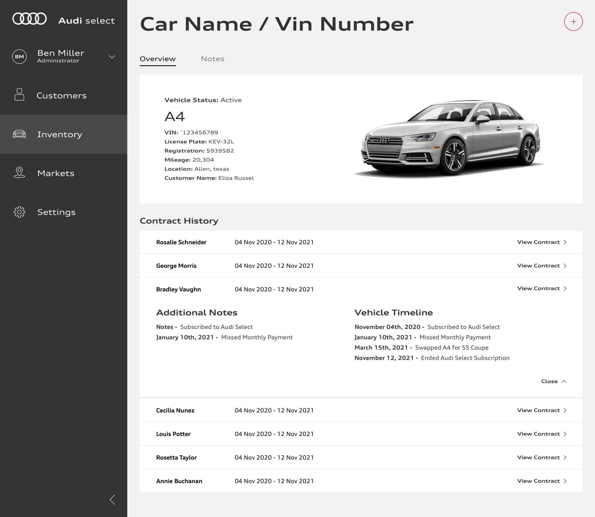Open Markets via the location pin icon
This screenshot has height=517, width=595.
point(20,173)
